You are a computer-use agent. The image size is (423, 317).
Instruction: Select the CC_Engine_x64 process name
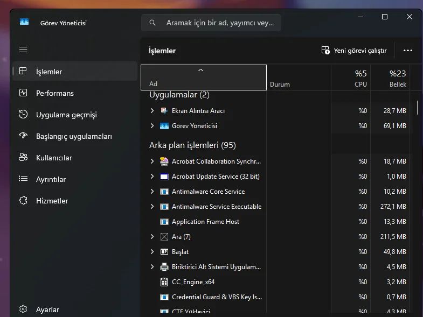[193, 282]
